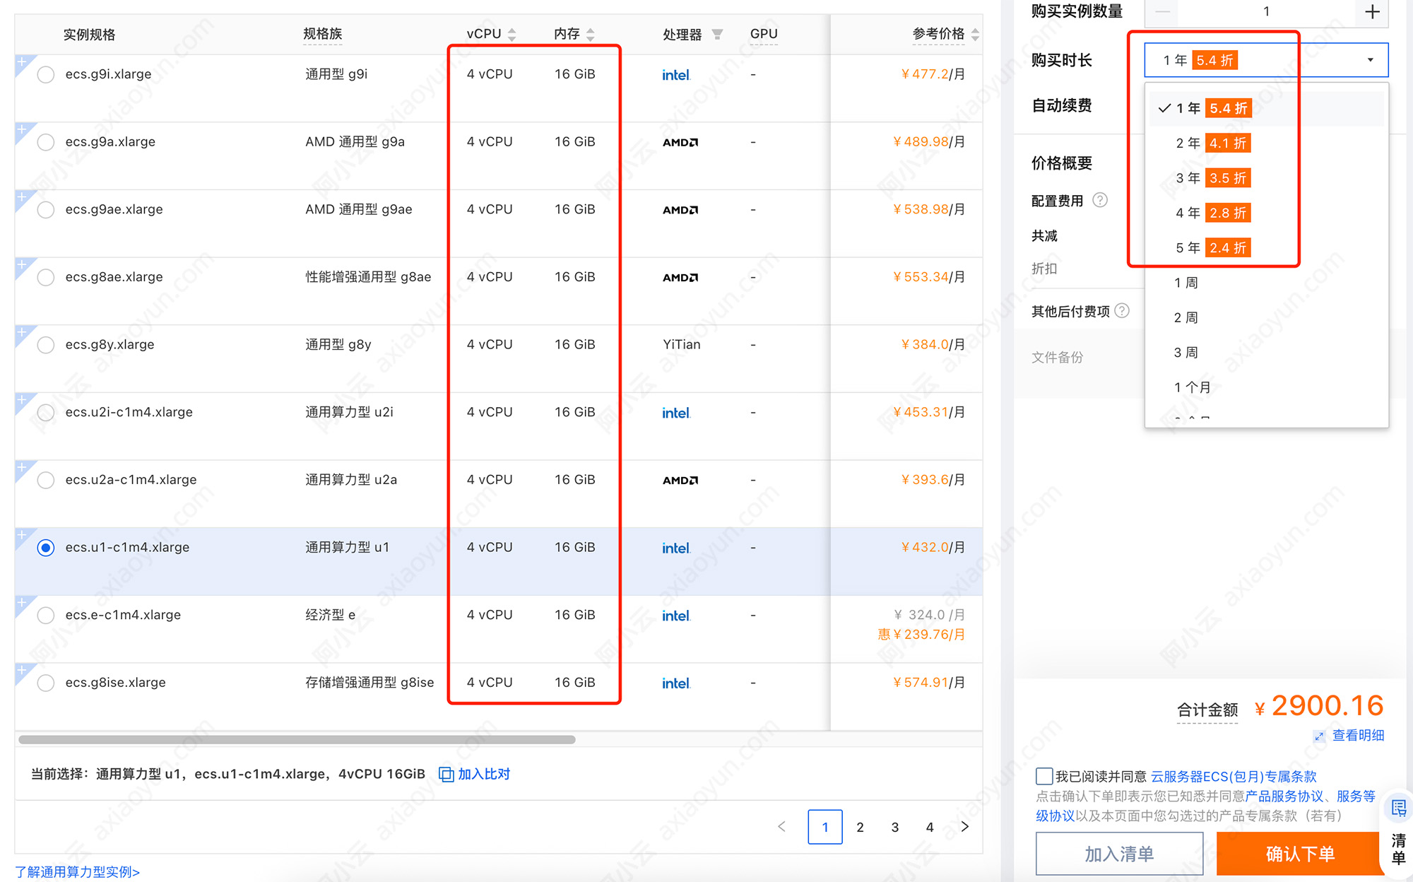1413x882 pixels.
Task: Go to page 3 of instances
Action: (895, 827)
